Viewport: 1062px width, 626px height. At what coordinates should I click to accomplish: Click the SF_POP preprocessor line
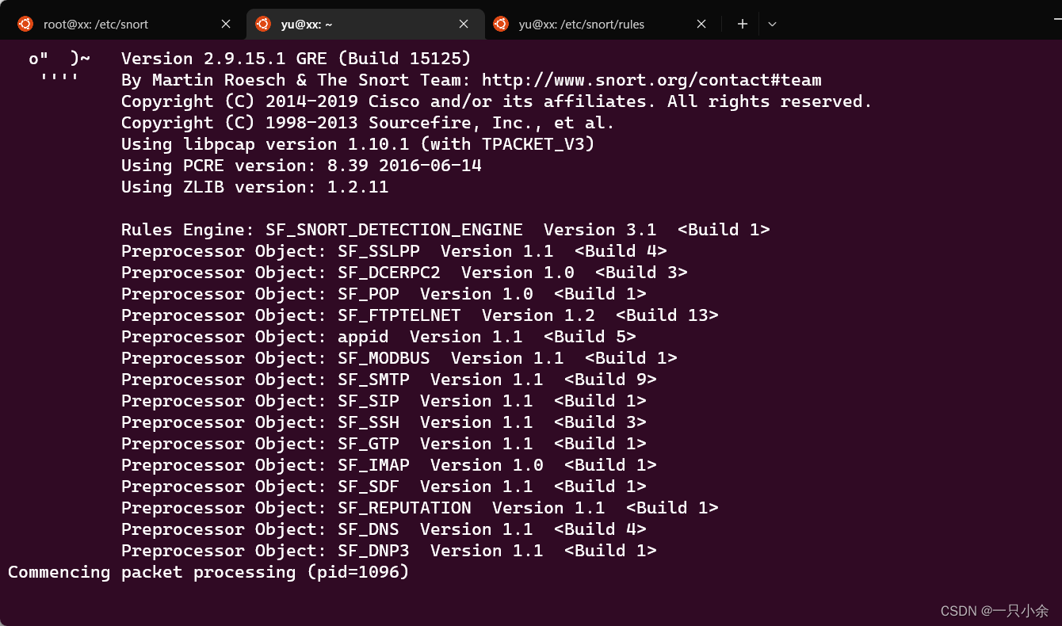point(384,294)
